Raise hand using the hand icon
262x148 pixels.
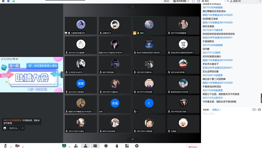(x=117, y=146)
